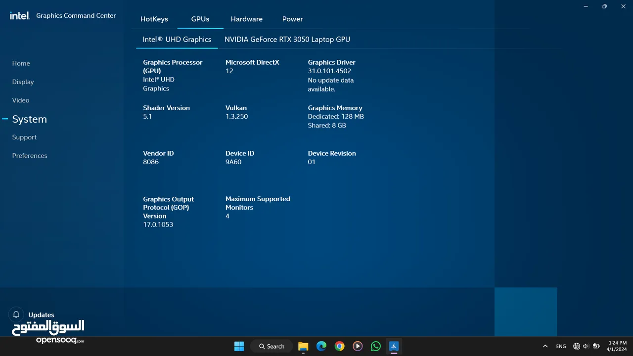This screenshot has height=356, width=633.
Task: Open File Explorer from taskbar
Action: click(x=303, y=346)
